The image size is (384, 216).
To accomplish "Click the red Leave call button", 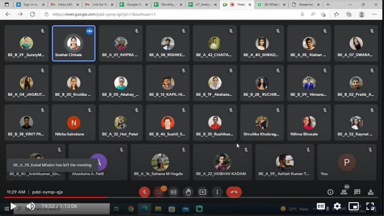I will coord(234,192).
